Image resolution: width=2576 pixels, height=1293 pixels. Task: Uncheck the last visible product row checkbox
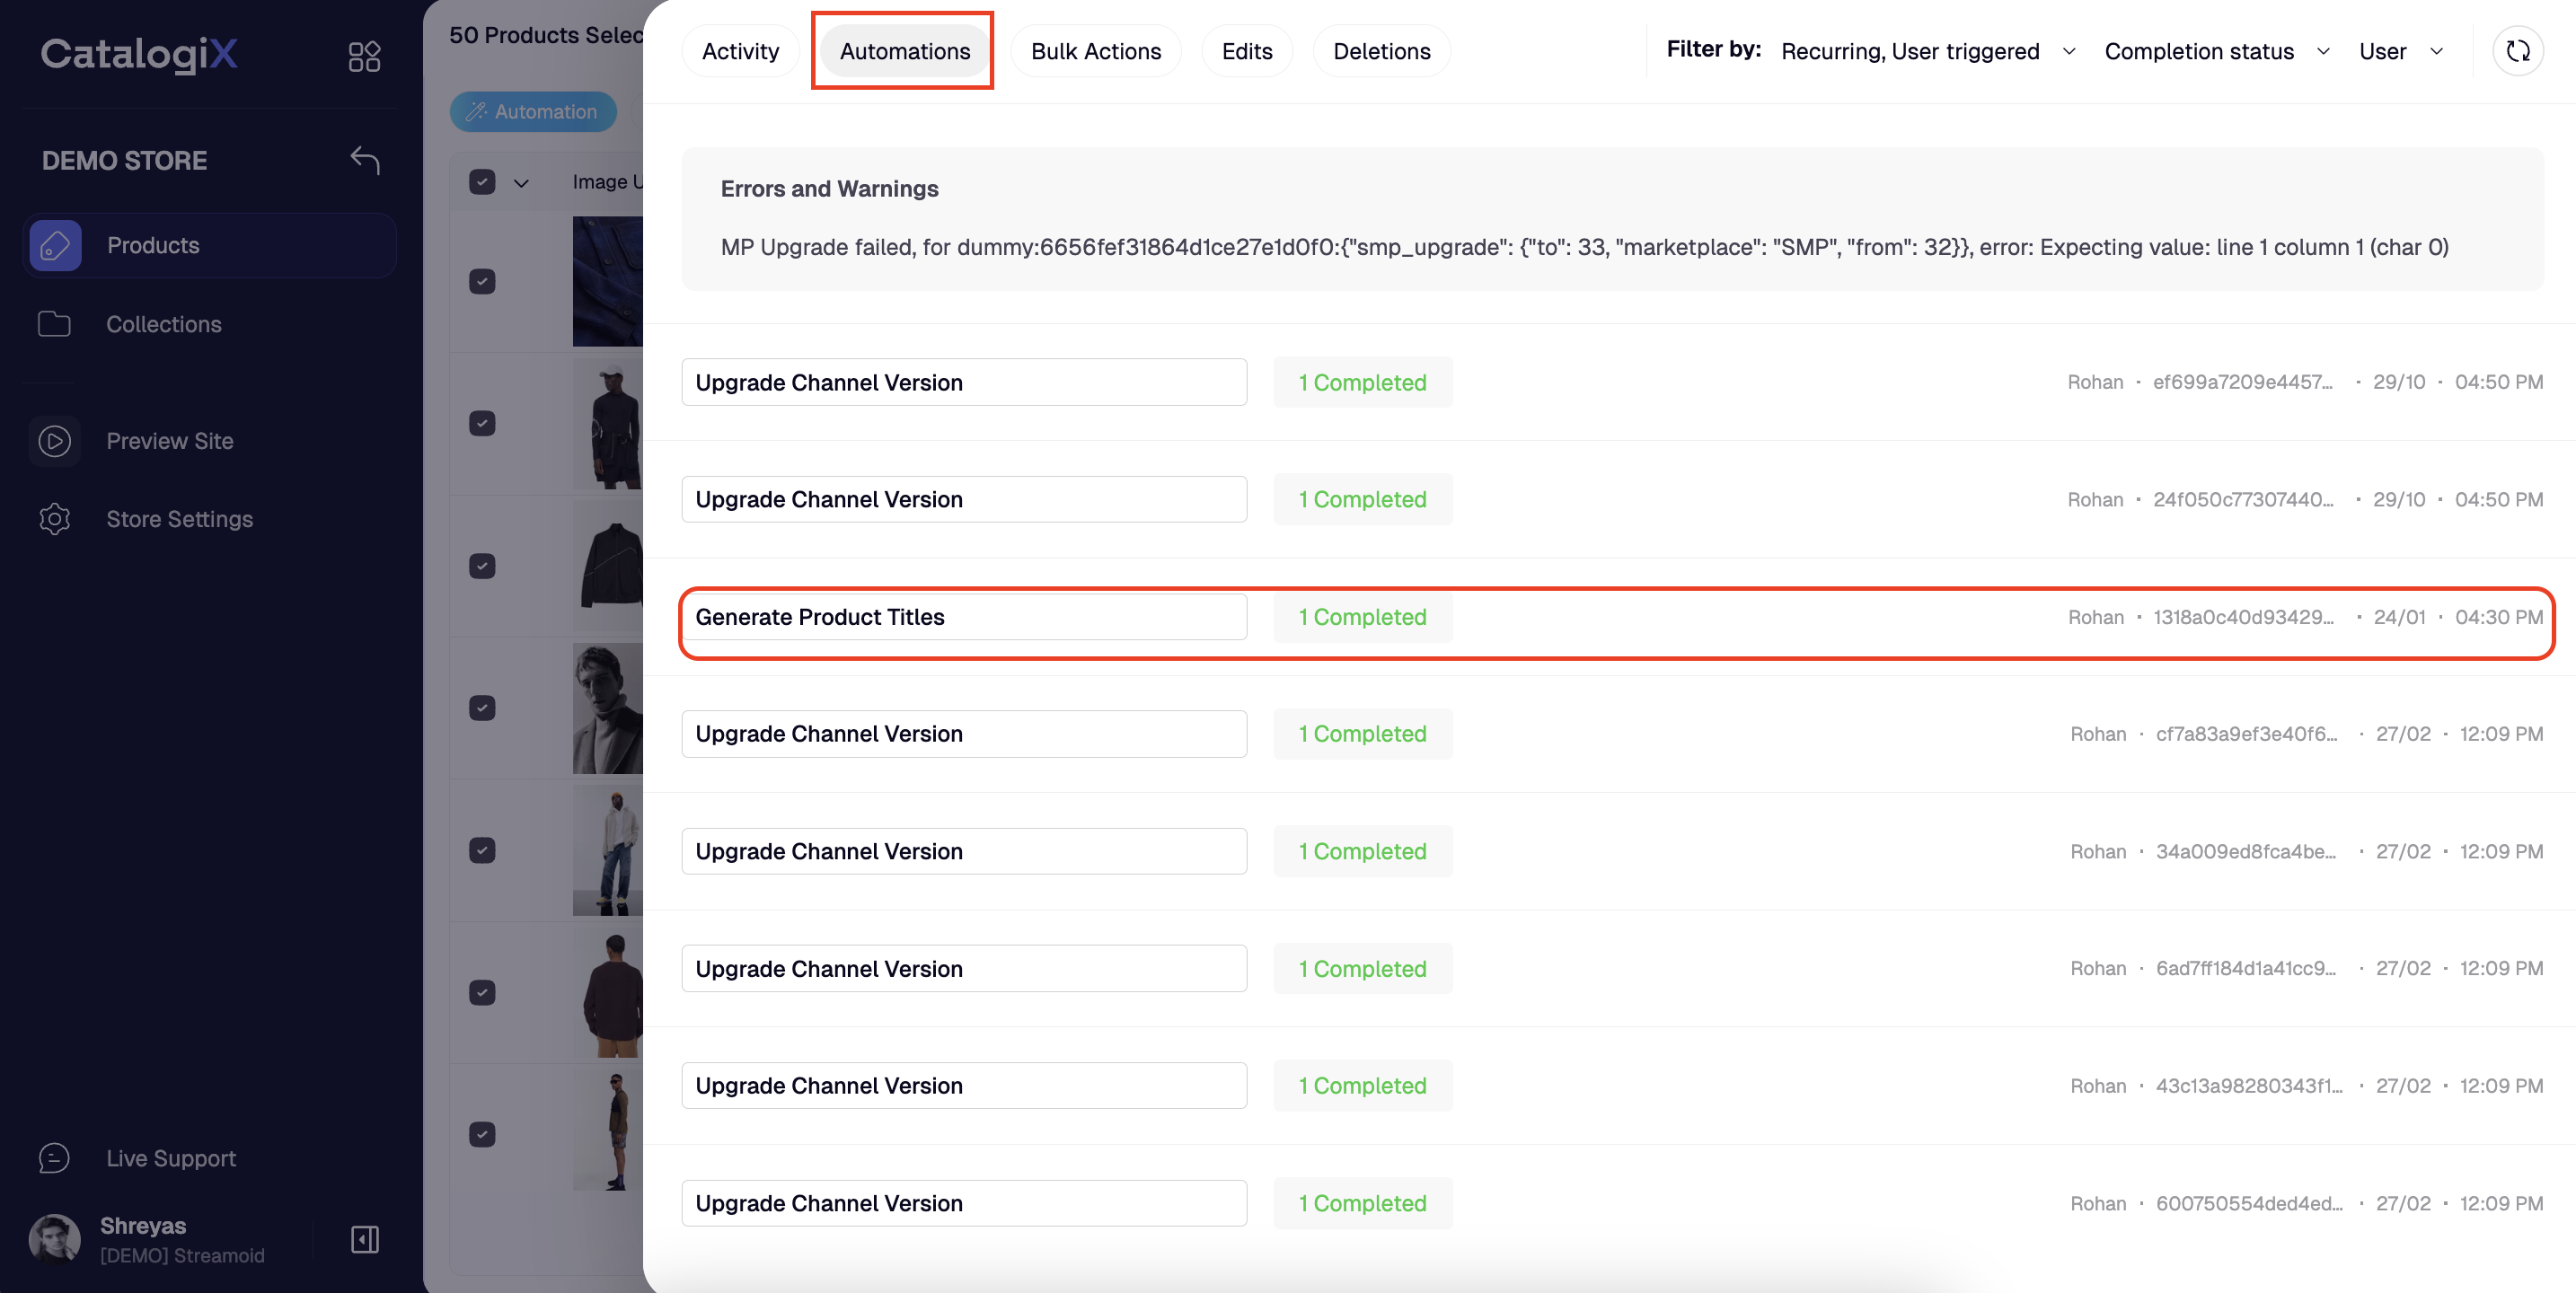[482, 1134]
